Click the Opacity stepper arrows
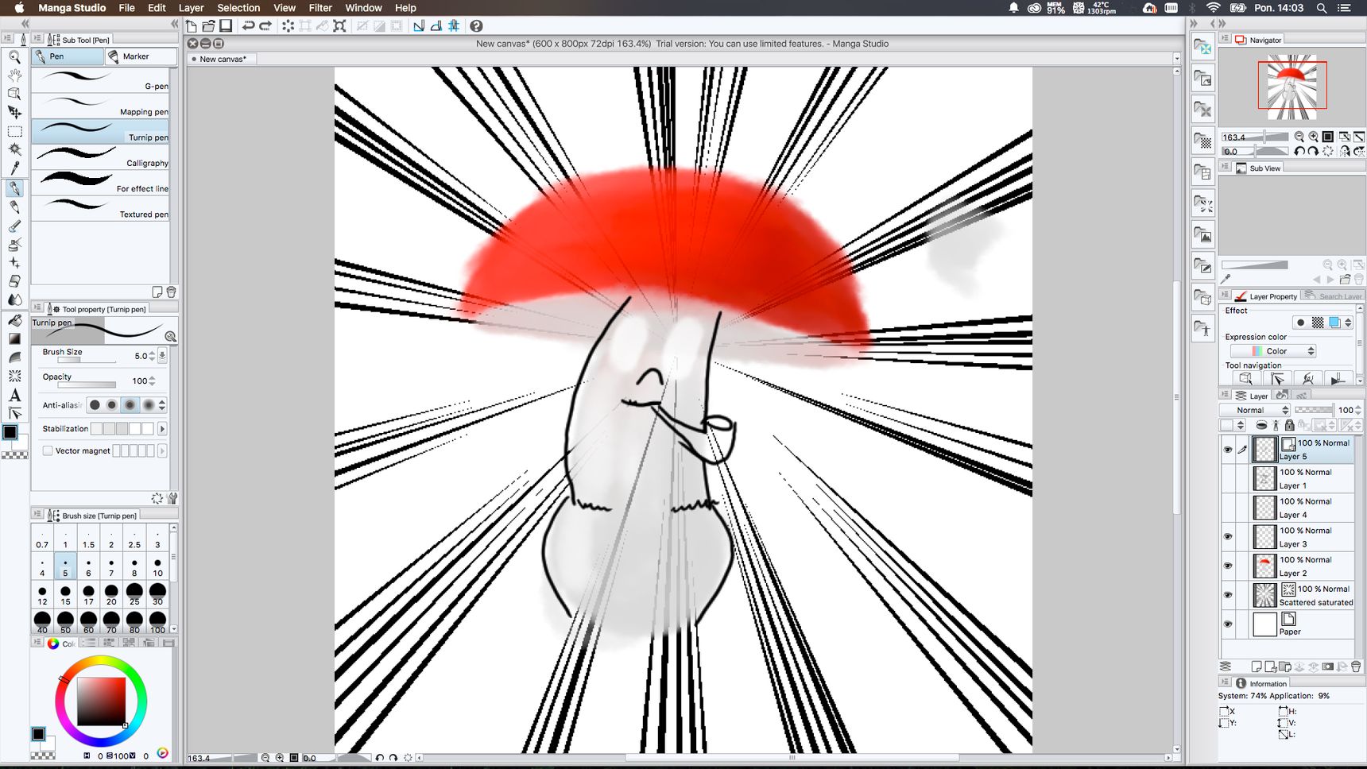1367x769 pixels. (x=152, y=381)
